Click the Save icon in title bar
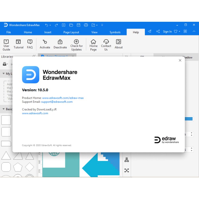Viewport: 199px width, 199px height. [78, 25]
